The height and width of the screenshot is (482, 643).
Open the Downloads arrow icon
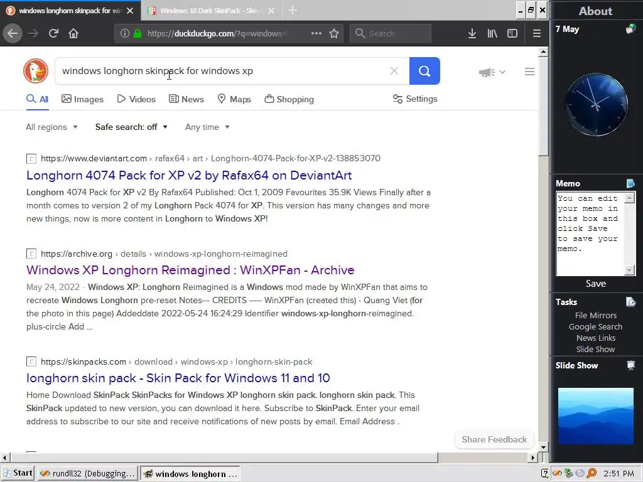(472, 33)
